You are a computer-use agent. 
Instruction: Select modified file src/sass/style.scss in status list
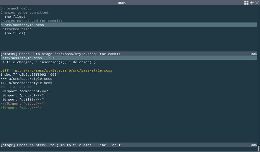click(x=24, y=25)
